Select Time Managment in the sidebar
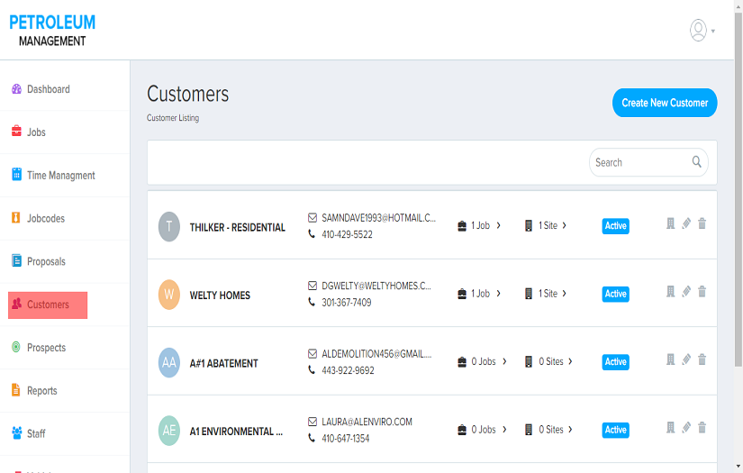743x473 pixels. click(60, 176)
